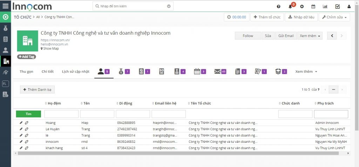
Task: Sort by the Tên column
Action: 85,103
